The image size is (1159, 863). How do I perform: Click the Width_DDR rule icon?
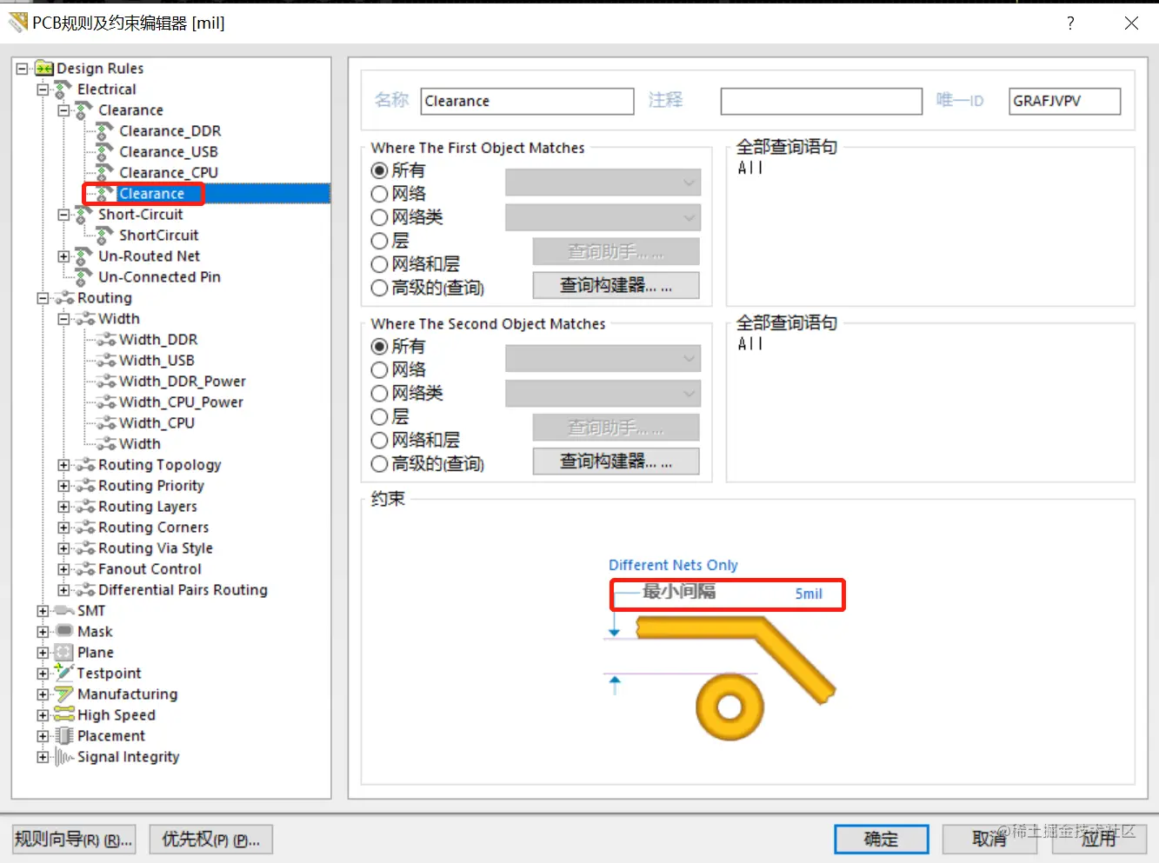pos(106,340)
